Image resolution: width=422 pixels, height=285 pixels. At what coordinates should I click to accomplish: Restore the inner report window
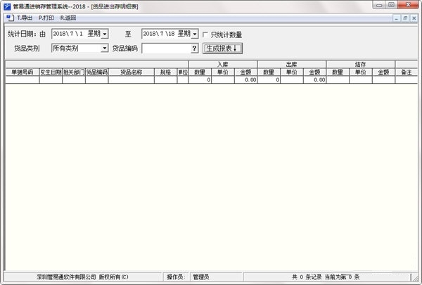click(405, 18)
